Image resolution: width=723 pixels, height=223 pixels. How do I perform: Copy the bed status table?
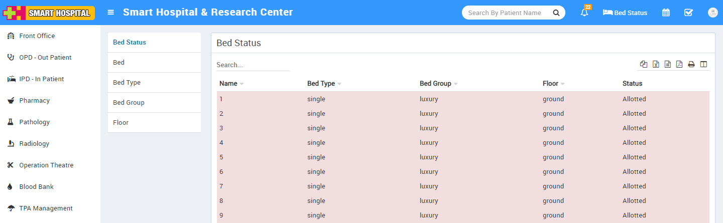[x=644, y=64]
